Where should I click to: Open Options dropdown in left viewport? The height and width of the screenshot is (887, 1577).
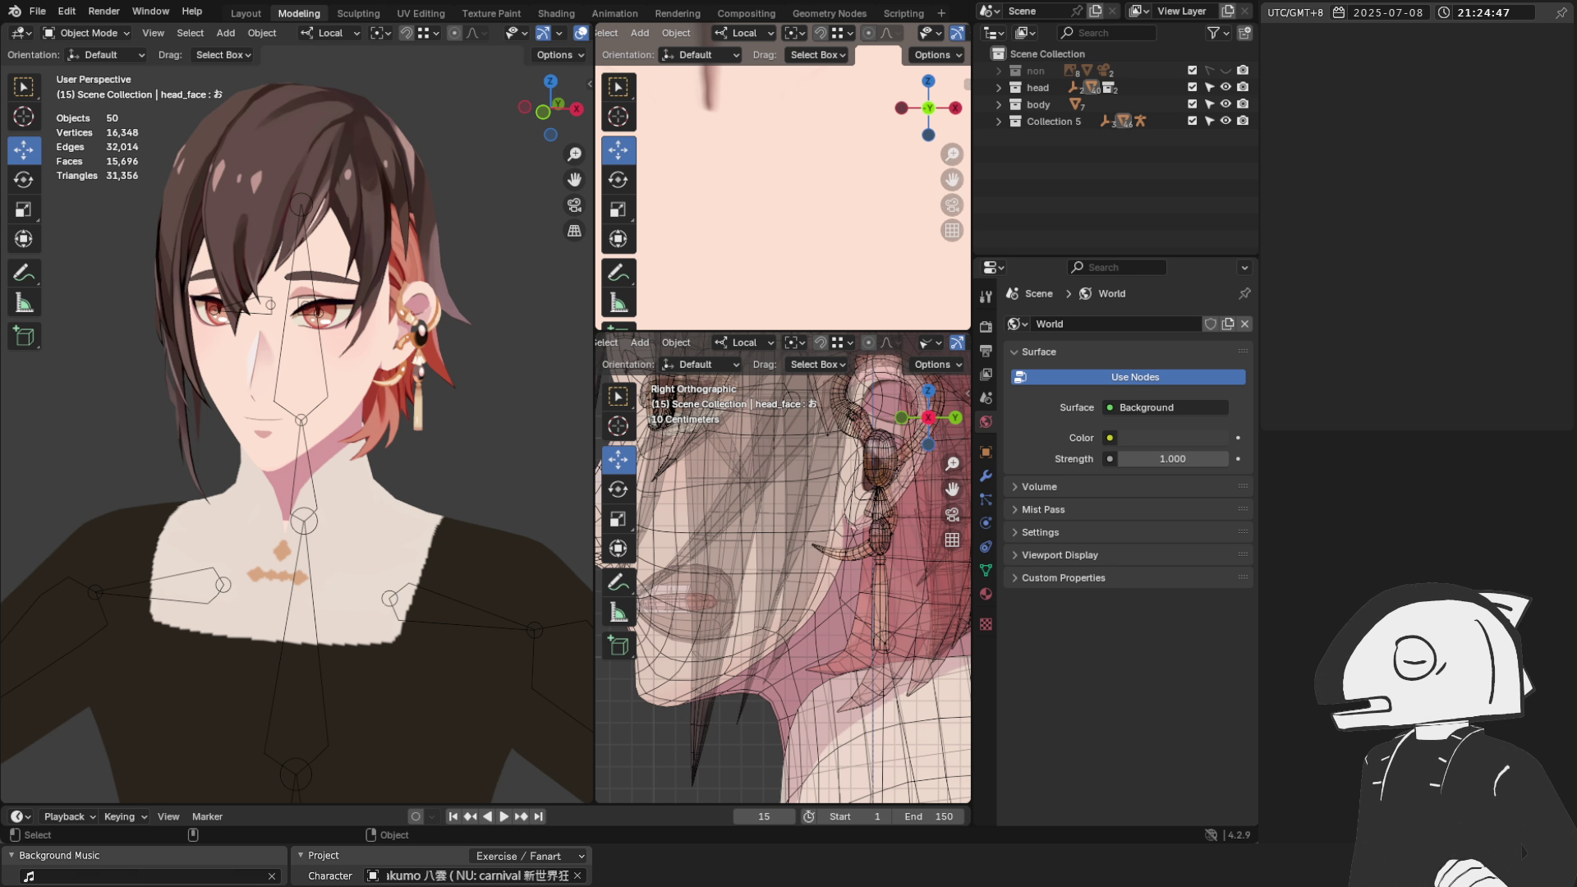[x=559, y=55]
